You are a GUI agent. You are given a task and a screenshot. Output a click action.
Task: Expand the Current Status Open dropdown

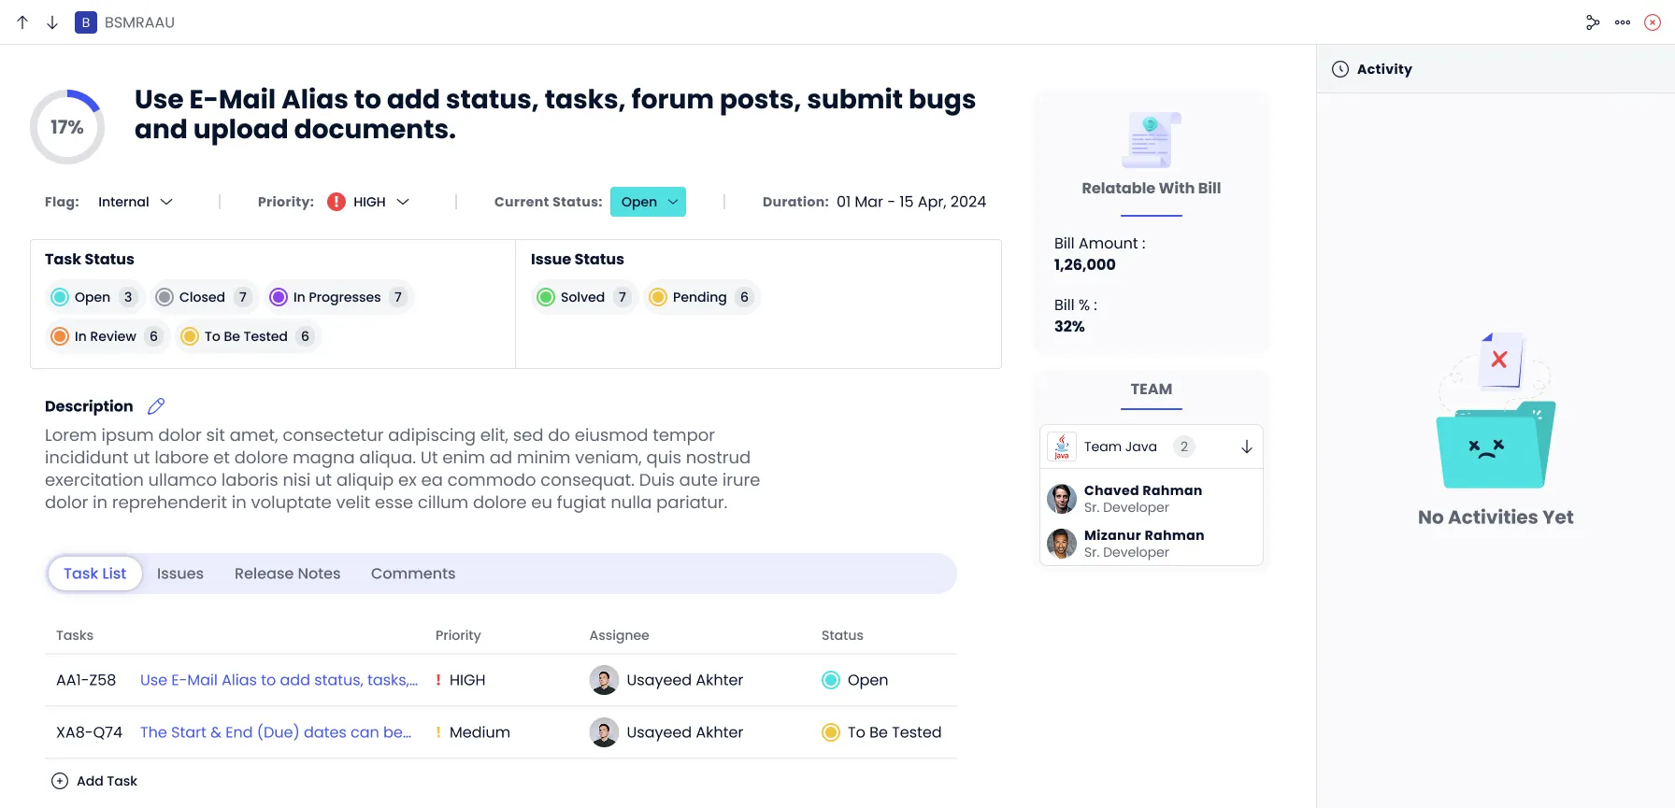[648, 202]
